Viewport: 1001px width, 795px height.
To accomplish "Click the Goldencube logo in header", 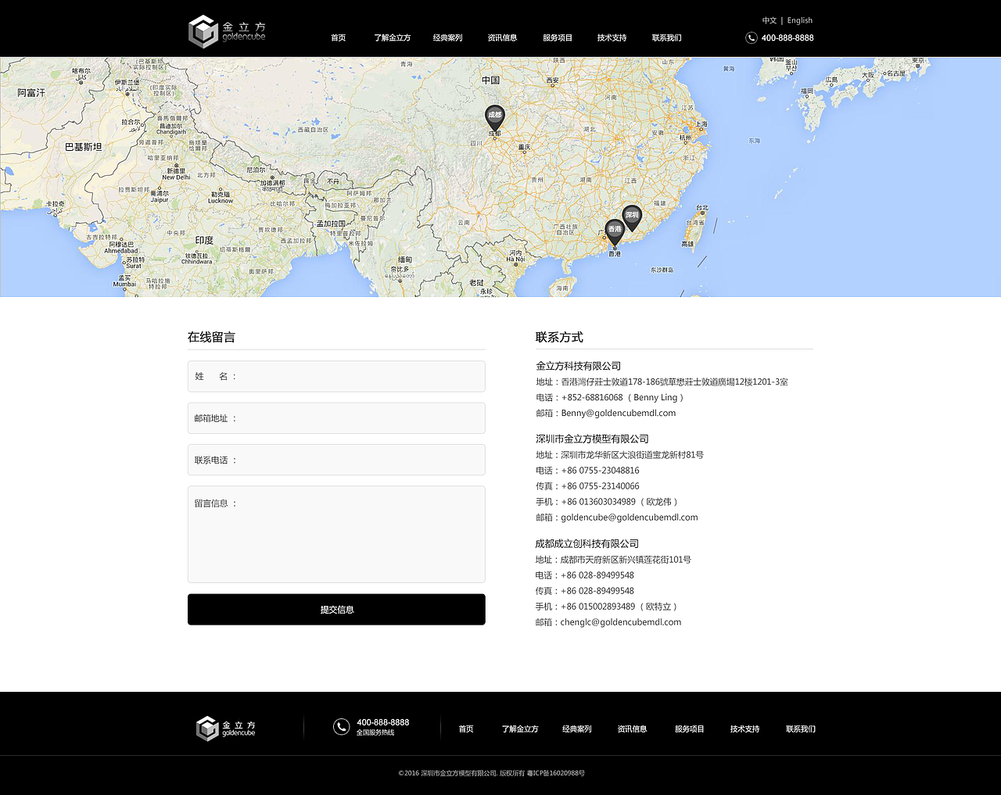I will (227, 31).
